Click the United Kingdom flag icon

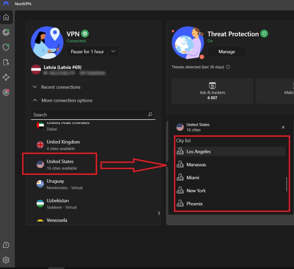pyautogui.click(x=40, y=145)
